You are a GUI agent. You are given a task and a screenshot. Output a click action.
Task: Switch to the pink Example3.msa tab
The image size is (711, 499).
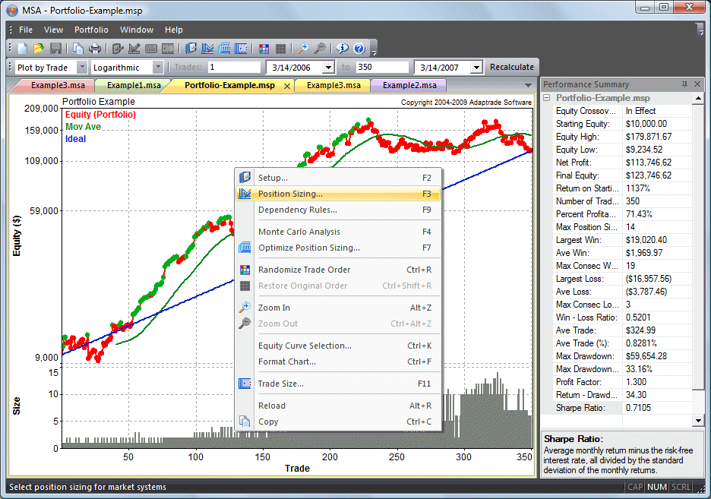click(58, 85)
